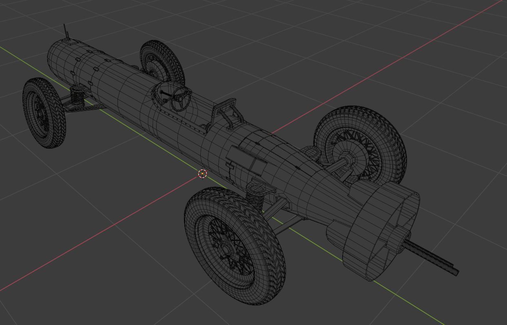Select the thin antenna on the car's tail tip
Image resolution: width=507 pixels, height=325 pixels.
66,31
